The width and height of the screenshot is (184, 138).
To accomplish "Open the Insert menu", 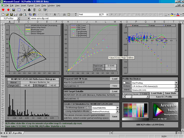I will (x=23, y=5).
